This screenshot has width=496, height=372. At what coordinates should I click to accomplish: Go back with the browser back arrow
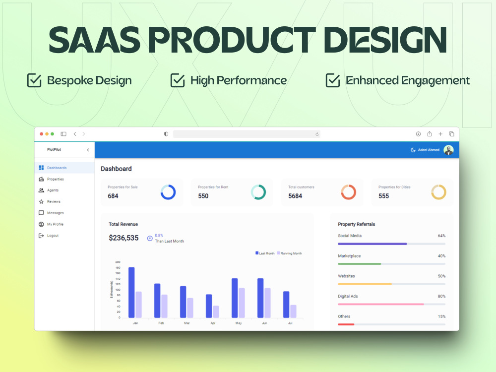tap(75, 134)
